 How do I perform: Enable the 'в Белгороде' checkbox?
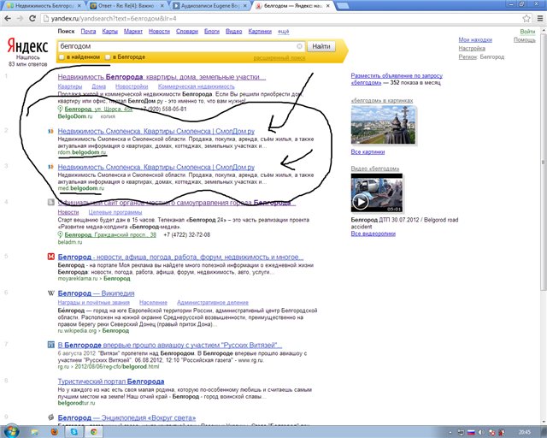click(x=107, y=57)
